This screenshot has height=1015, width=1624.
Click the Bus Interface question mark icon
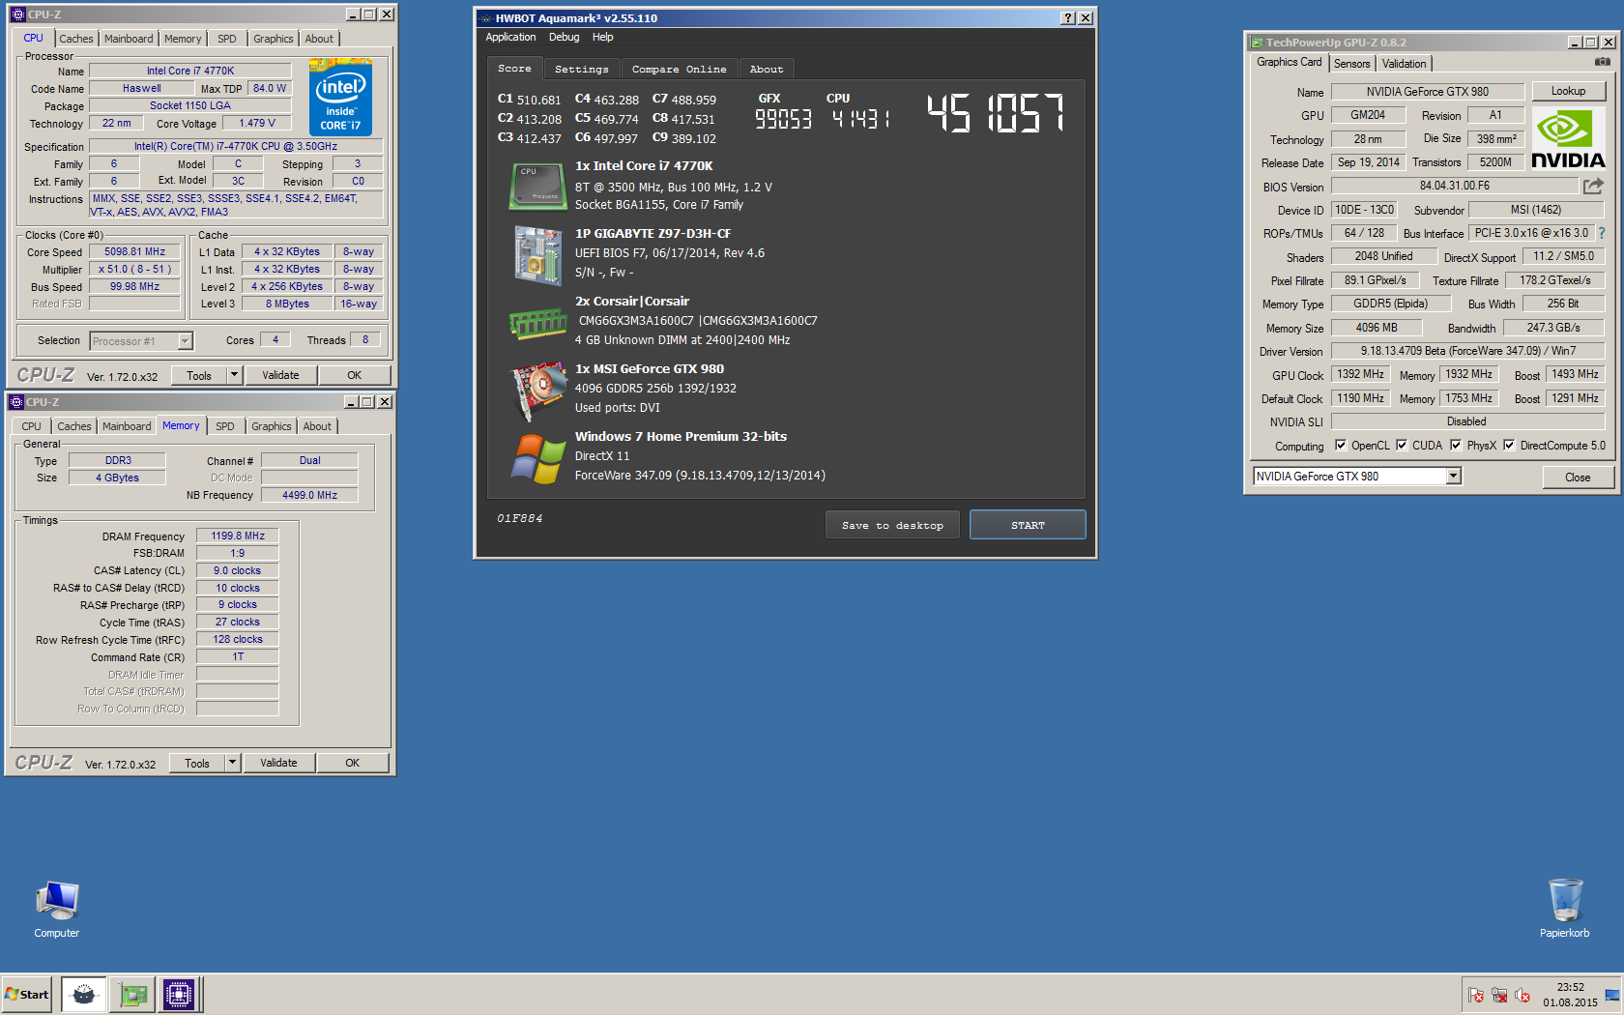click(x=1601, y=233)
